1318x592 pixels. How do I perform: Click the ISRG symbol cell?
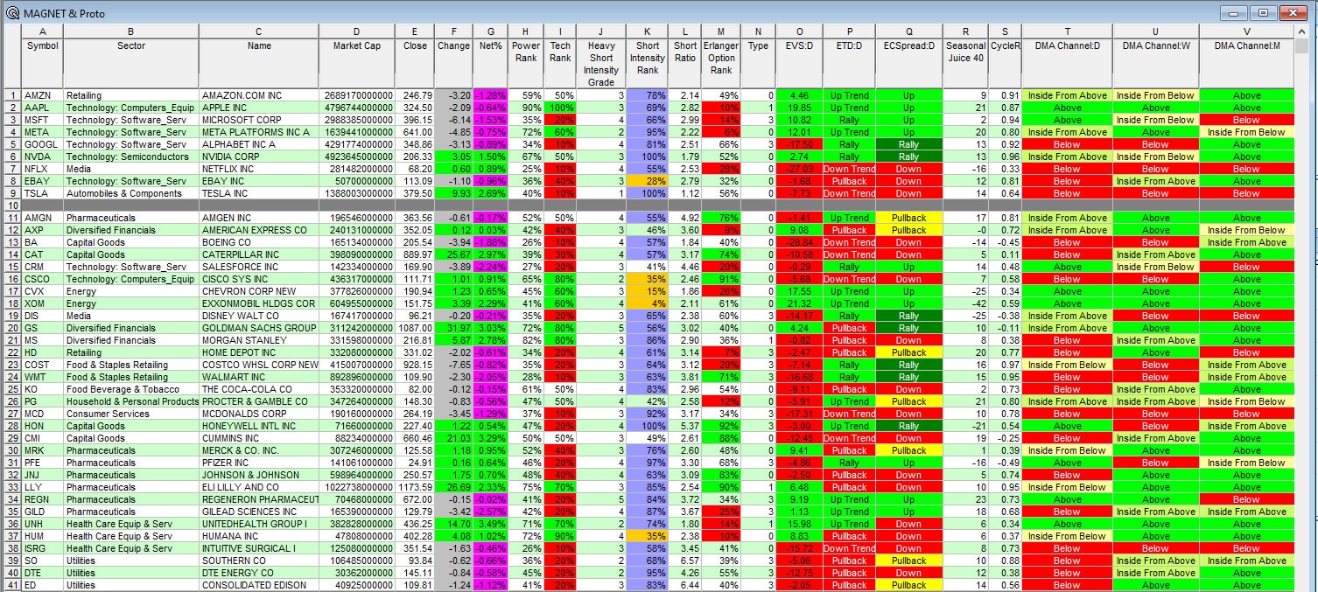43,548
